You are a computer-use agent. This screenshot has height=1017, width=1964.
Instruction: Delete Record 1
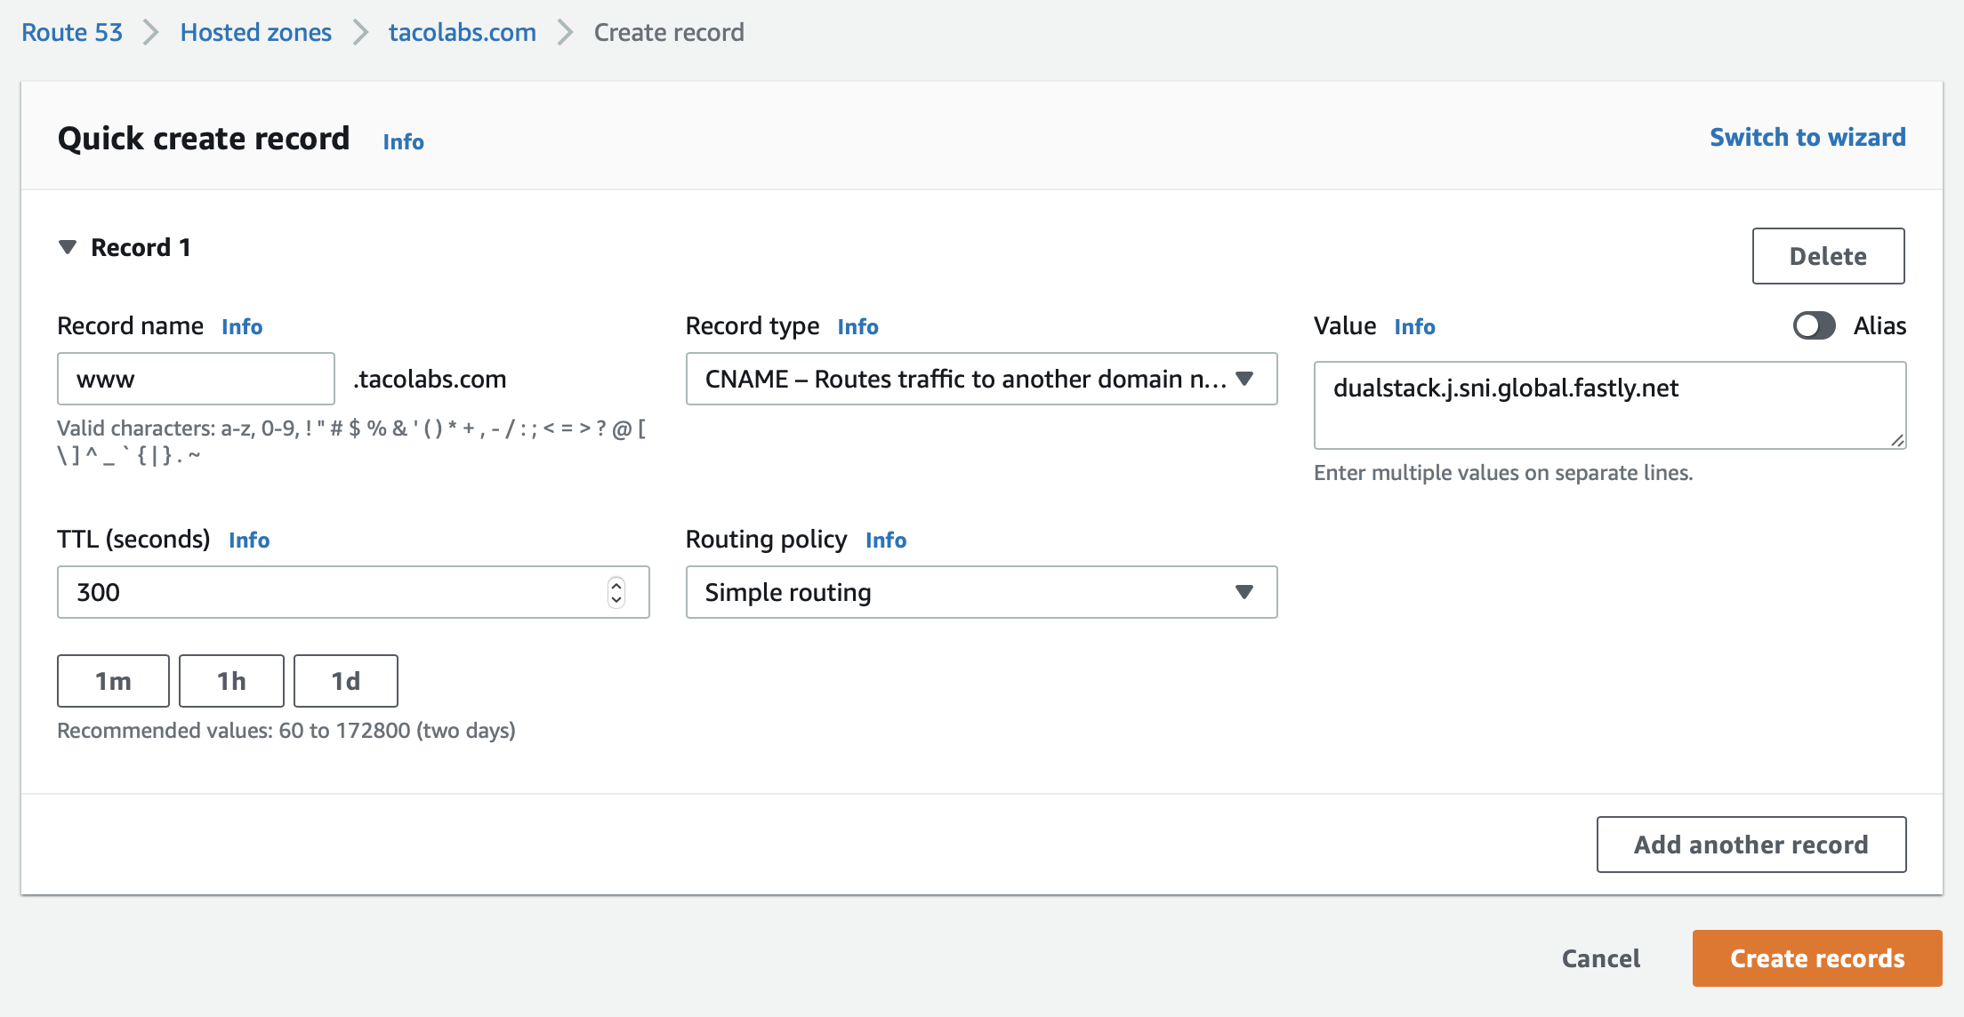(1828, 256)
